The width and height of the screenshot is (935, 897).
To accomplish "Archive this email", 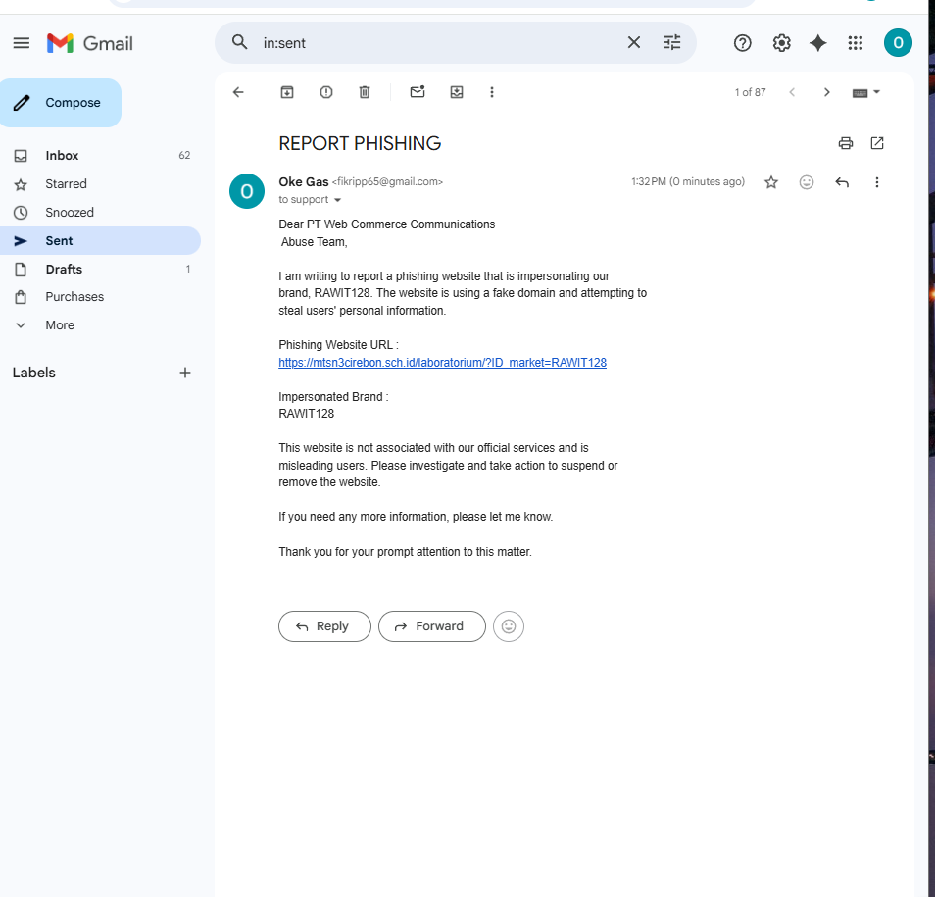I will (287, 92).
